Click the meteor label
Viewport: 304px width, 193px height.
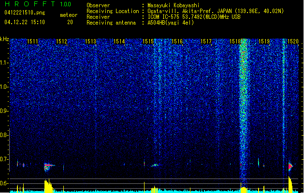(69, 15)
